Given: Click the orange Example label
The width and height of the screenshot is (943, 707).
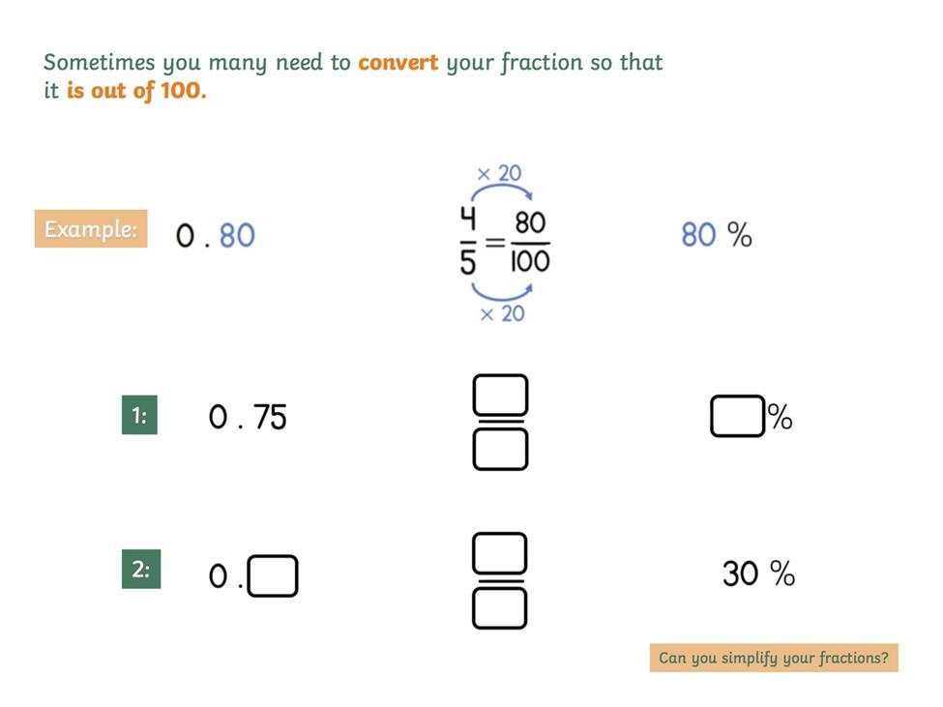Looking at the screenshot, I should tap(91, 228).
